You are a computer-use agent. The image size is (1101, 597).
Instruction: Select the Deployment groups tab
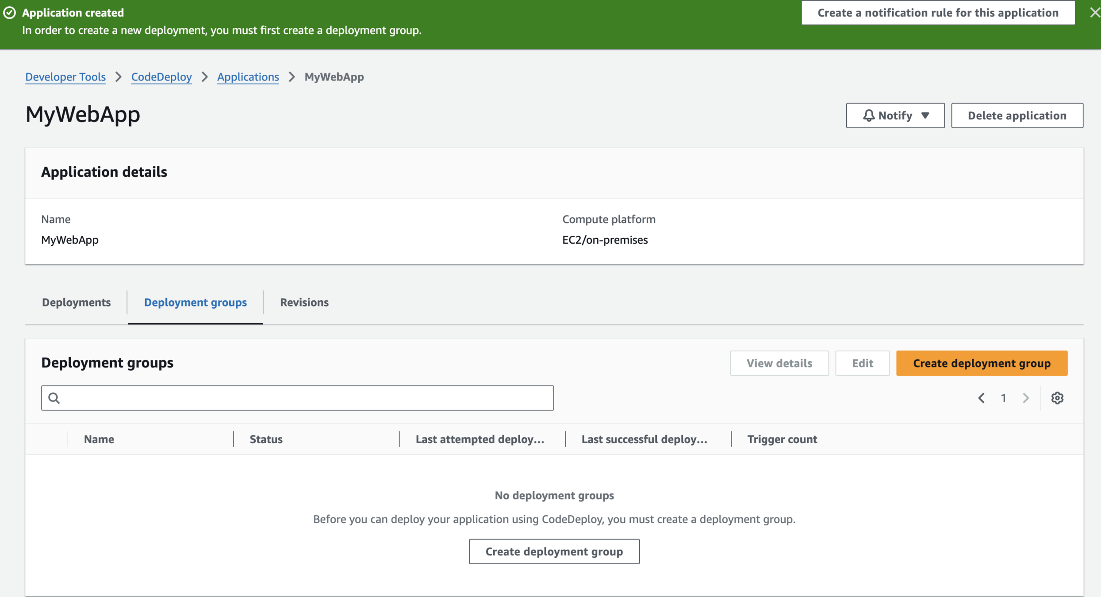pyautogui.click(x=195, y=302)
